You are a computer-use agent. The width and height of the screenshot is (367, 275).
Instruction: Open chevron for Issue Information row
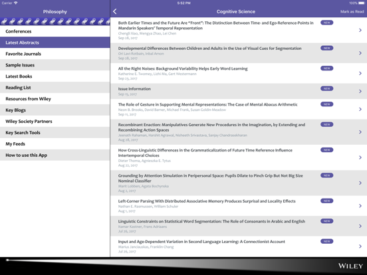360,91
